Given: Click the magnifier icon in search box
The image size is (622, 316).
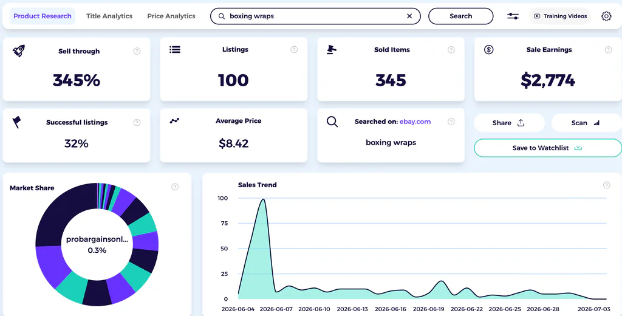Looking at the screenshot, I should pos(222,16).
